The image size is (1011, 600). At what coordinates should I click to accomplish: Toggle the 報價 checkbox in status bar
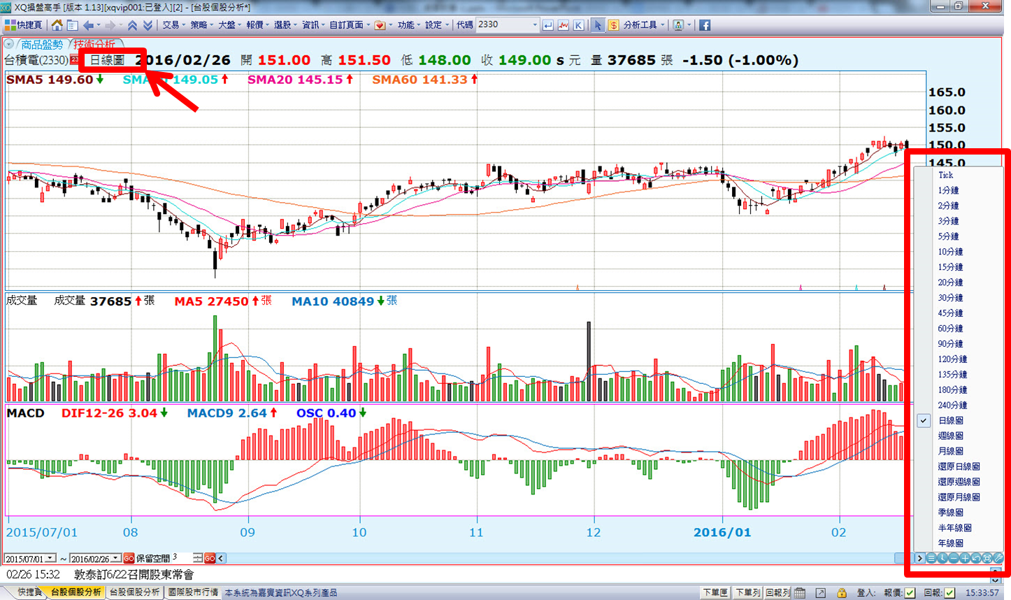point(910,592)
